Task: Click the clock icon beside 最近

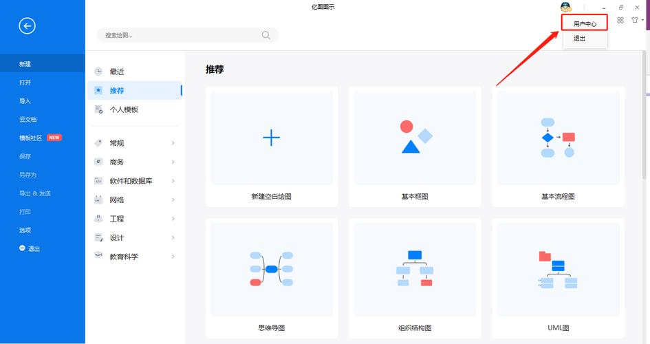Action: [98, 72]
